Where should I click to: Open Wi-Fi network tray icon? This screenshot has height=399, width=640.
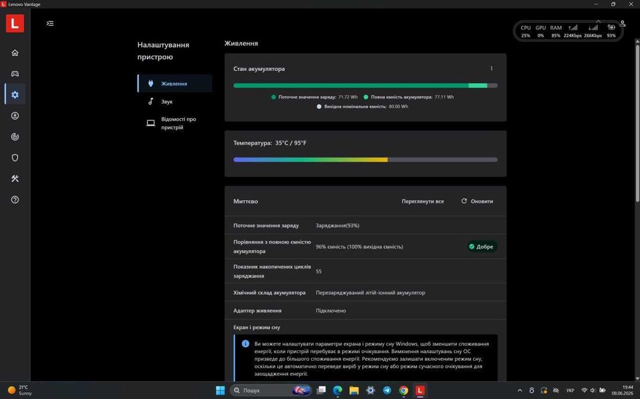(x=584, y=391)
